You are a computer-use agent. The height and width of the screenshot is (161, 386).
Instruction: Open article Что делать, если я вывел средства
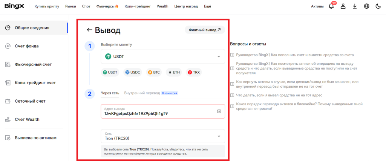coord(279,95)
